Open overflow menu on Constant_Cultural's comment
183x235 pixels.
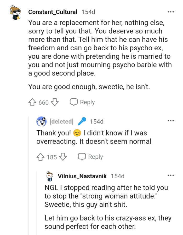pos(171,12)
